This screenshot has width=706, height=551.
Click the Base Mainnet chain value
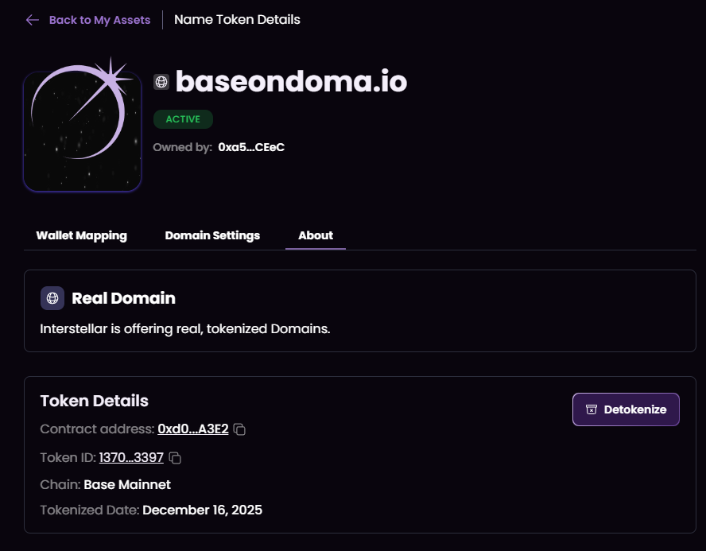pos(127,484)
